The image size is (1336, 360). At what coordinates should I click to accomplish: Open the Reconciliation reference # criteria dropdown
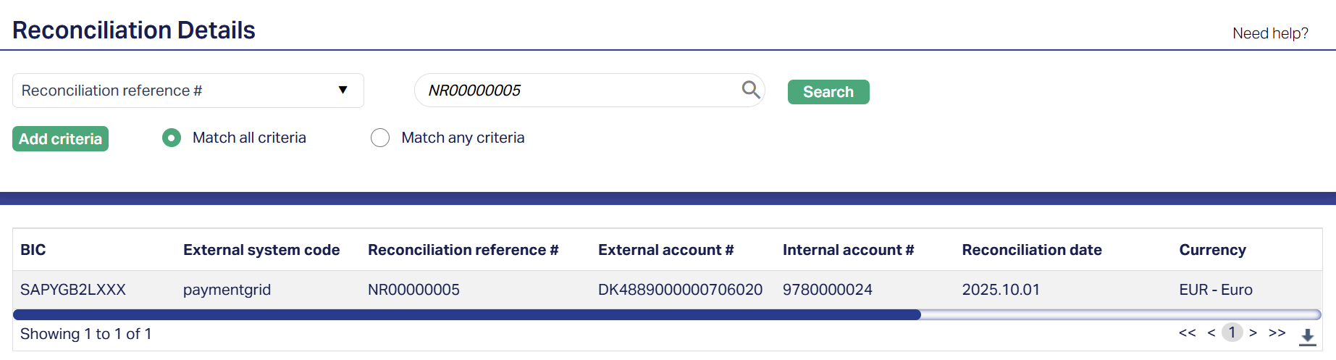coord(188,91)
